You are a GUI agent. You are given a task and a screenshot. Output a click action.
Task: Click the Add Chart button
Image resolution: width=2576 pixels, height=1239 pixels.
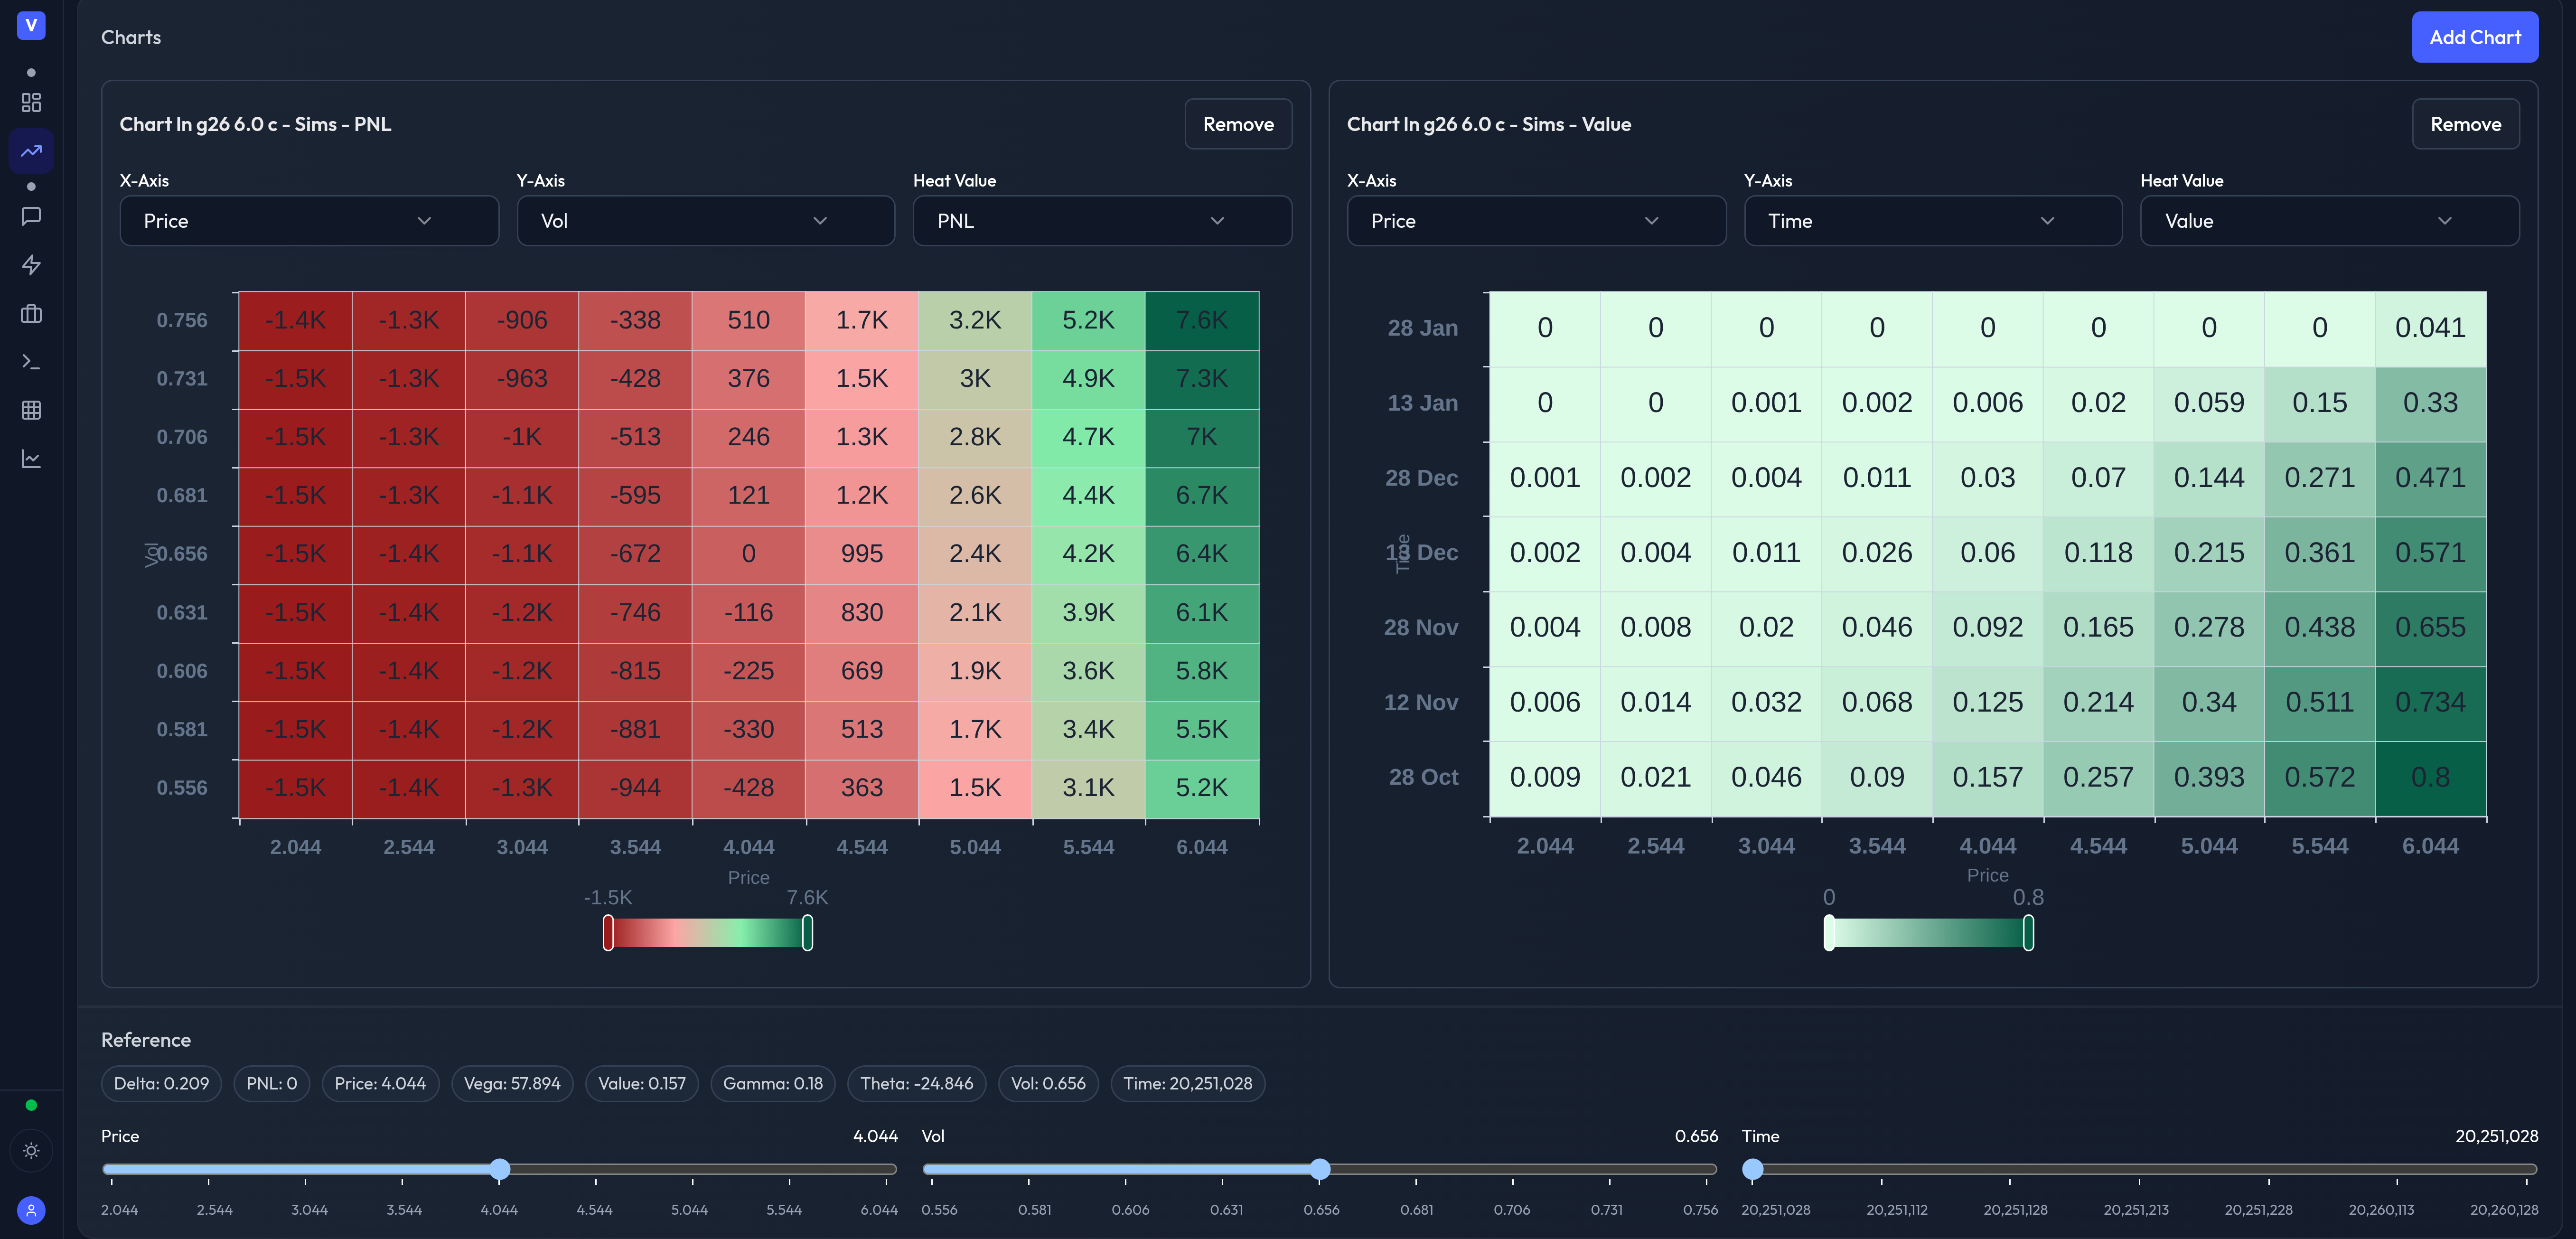tap(2475, 37)
